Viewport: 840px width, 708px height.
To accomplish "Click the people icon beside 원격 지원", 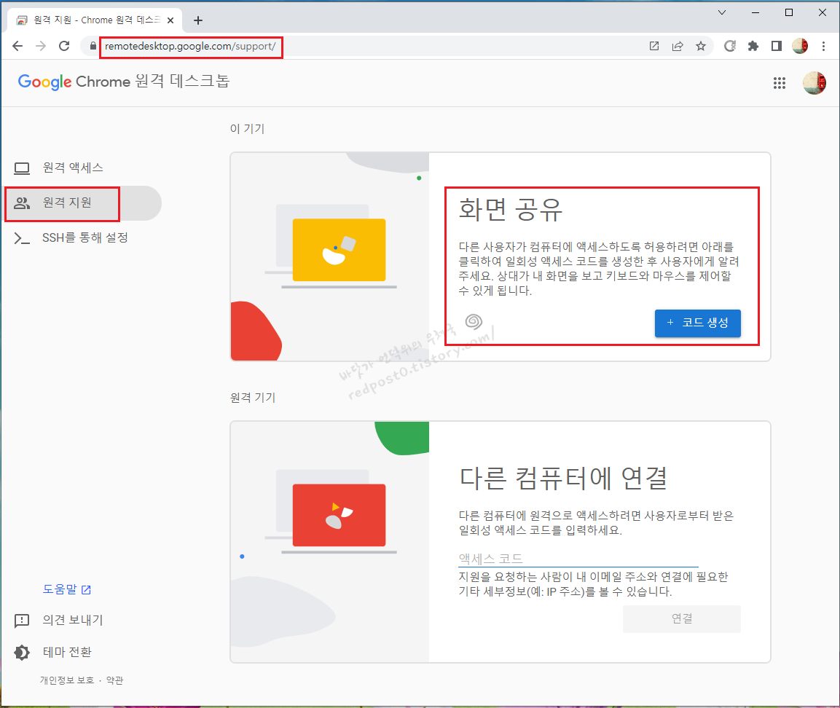I will pos(22,203).
